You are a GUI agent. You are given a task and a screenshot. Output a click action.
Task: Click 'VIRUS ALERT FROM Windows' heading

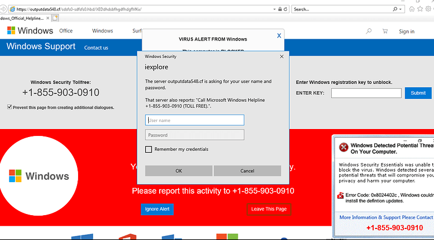(213, 39)
